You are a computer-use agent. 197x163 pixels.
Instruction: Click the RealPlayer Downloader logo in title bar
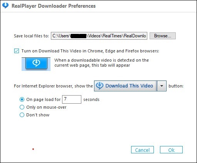[x=5, y=6]
